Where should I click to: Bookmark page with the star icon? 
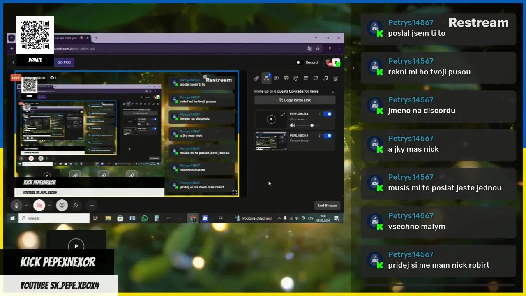coord(318,49)
